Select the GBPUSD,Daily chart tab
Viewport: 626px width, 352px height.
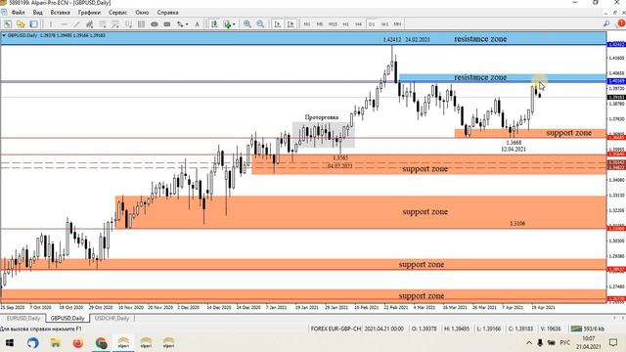(x=67, y=318)
